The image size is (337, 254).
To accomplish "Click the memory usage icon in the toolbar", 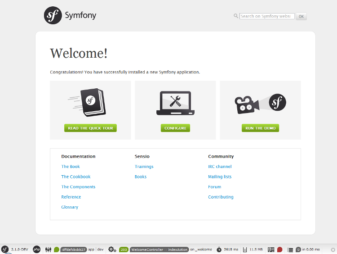I will 245,249.
